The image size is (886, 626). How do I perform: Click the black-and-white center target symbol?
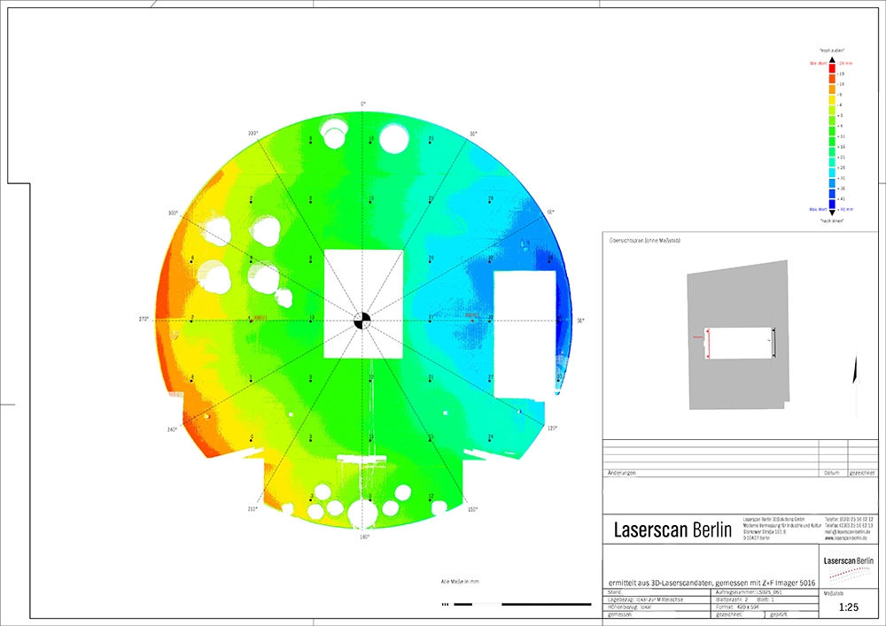tap(362, 321)
